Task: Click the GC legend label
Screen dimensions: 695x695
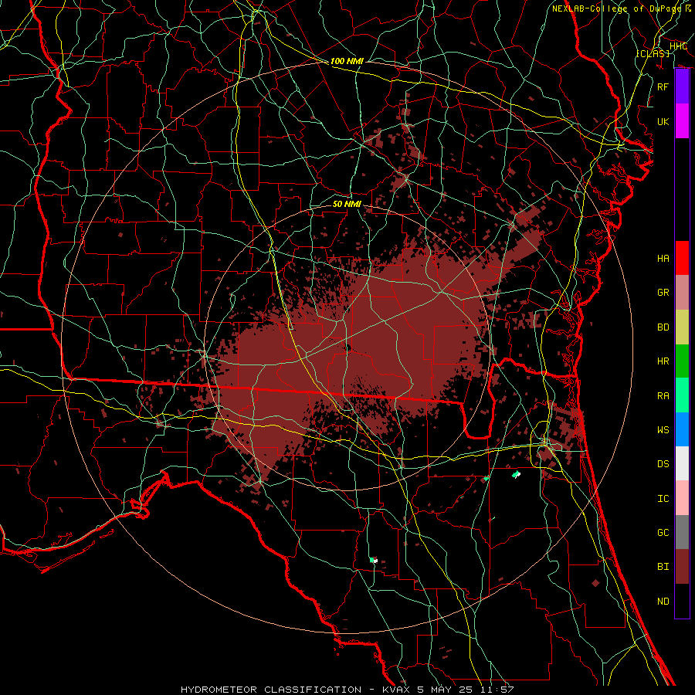Action: pyautogui.click(x=663, y=532)
